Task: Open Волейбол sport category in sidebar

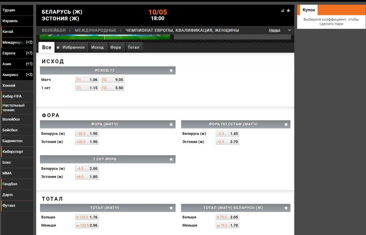Action: pos(17,119)
